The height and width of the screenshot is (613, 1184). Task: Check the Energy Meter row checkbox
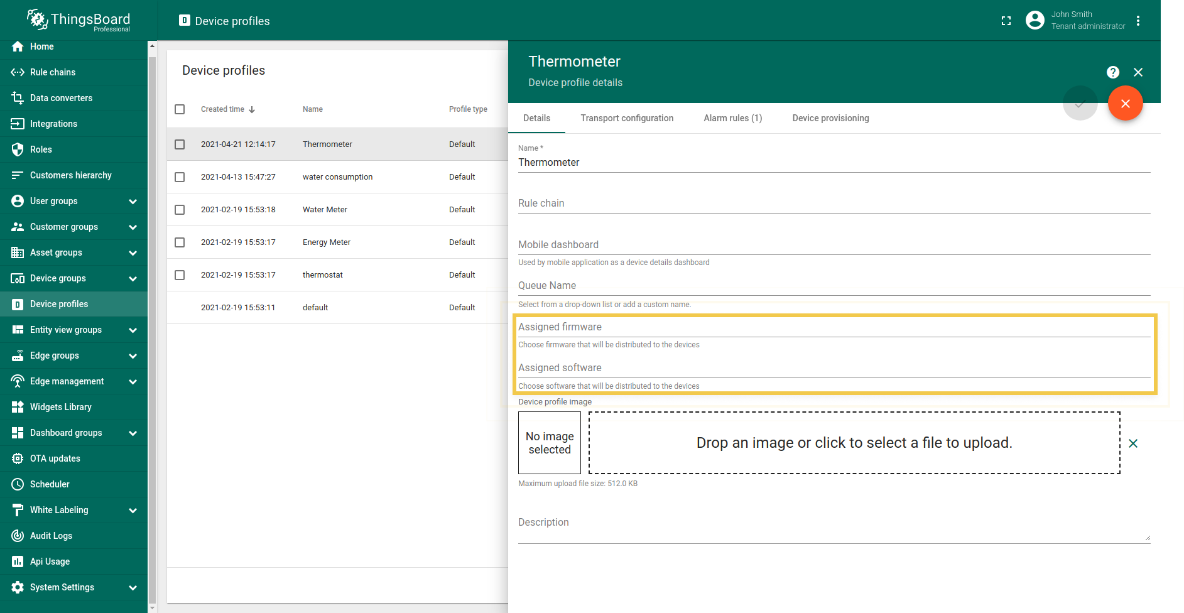pyautogui.click(x=180, y=242)
